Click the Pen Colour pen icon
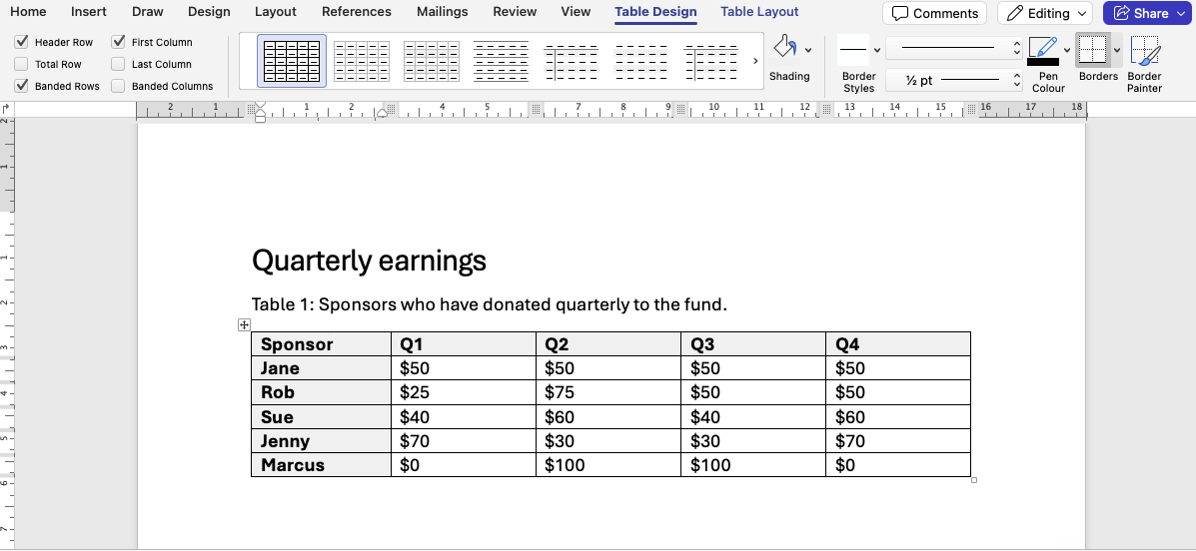Screen dimensions: 1196x551 [1043, 47]
